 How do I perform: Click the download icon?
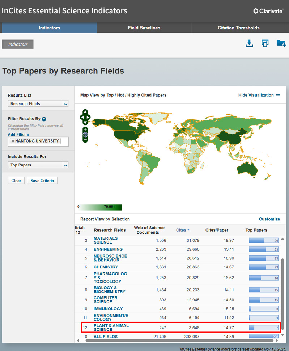[249, 43]
